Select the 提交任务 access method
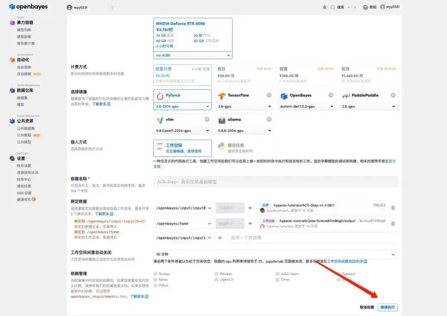 (x=244, y=148)
